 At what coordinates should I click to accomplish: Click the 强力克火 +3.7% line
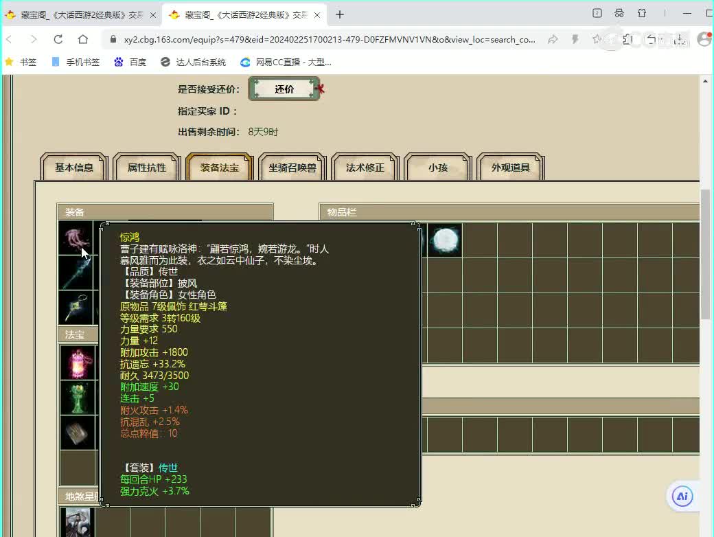click(154, 491)
